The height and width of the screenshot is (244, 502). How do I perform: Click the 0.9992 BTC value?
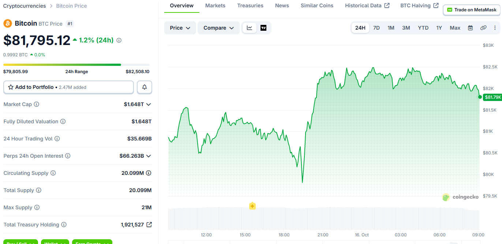coord(15,55)
